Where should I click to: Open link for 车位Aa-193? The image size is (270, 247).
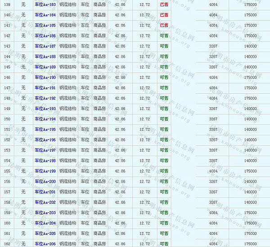tap(45, 109)
